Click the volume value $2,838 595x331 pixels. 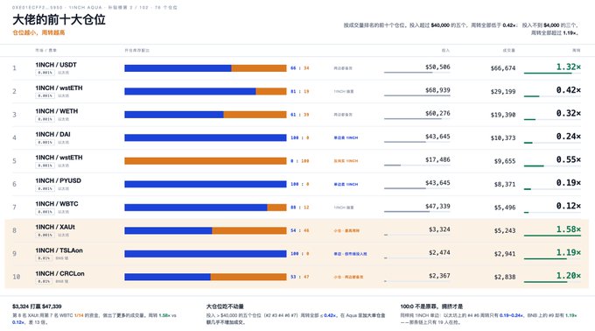(505, 277)
